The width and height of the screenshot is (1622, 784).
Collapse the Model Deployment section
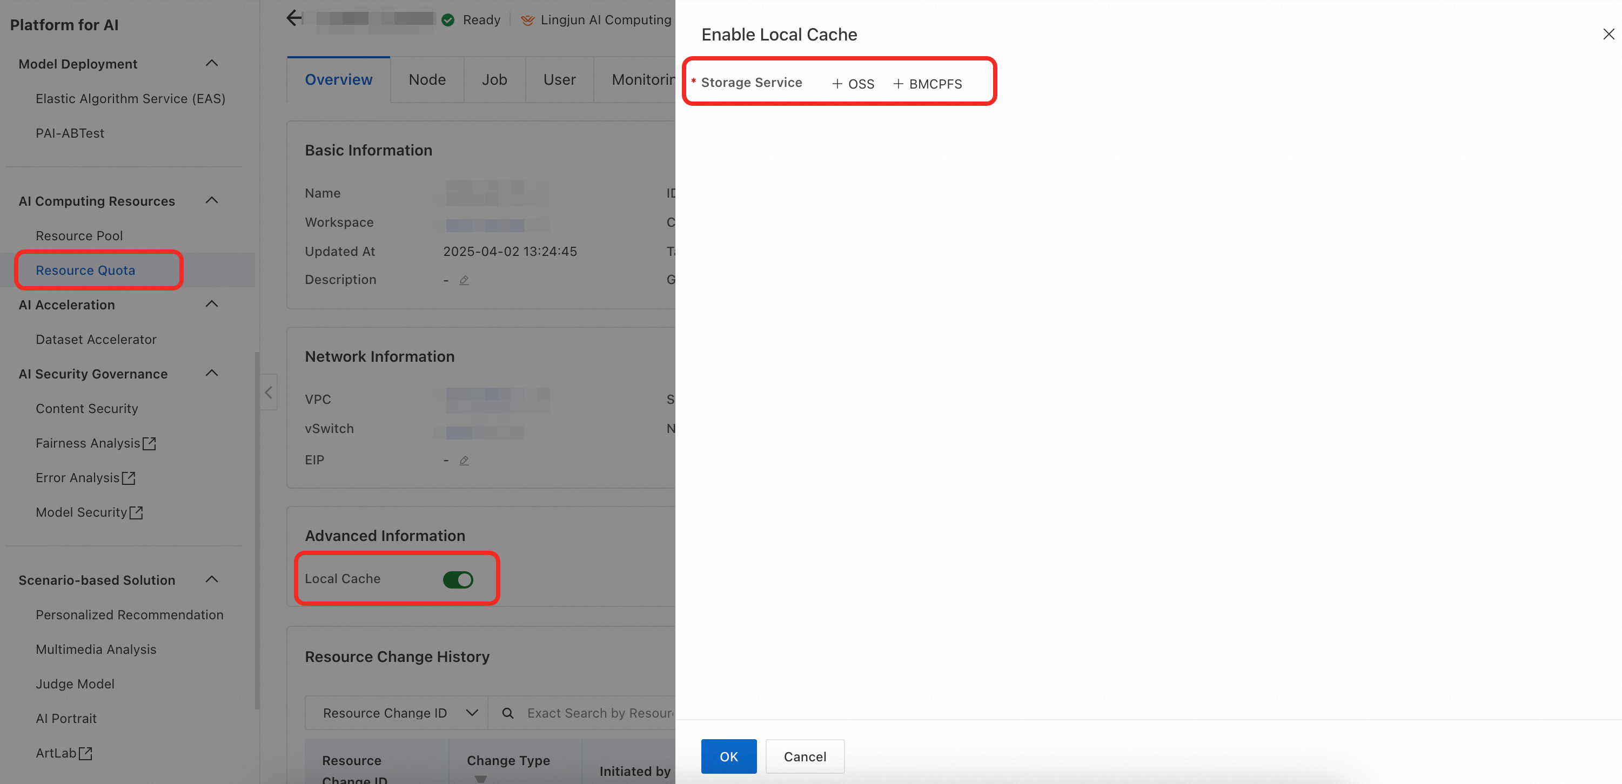212,64
